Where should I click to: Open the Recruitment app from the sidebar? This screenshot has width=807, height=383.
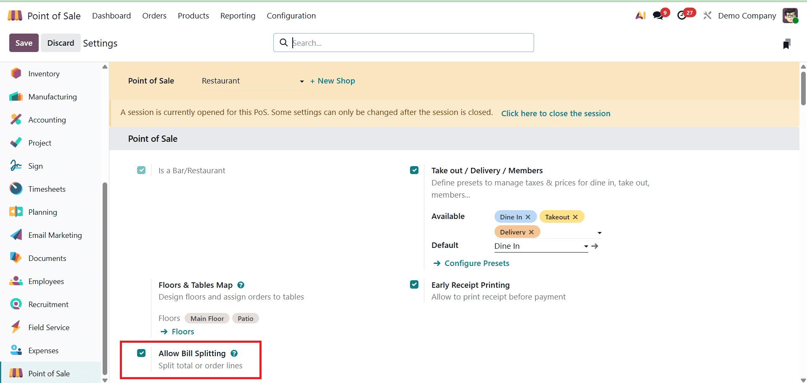point(48,304)
